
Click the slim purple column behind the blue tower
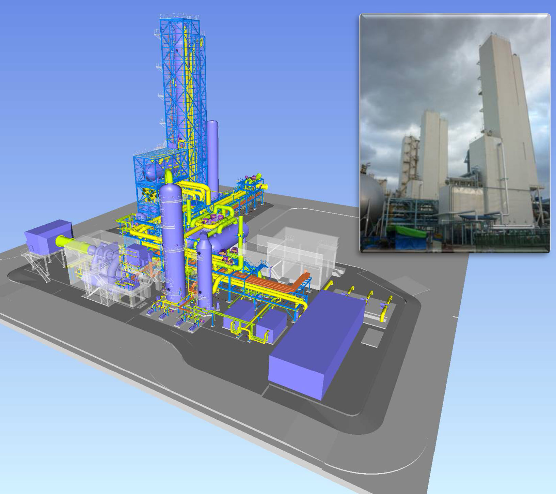[x=213, y=153]
